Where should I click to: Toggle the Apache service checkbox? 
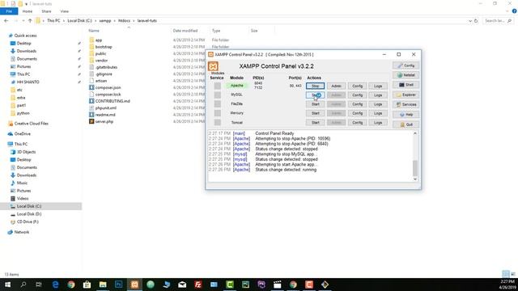(x=217, y=86)
